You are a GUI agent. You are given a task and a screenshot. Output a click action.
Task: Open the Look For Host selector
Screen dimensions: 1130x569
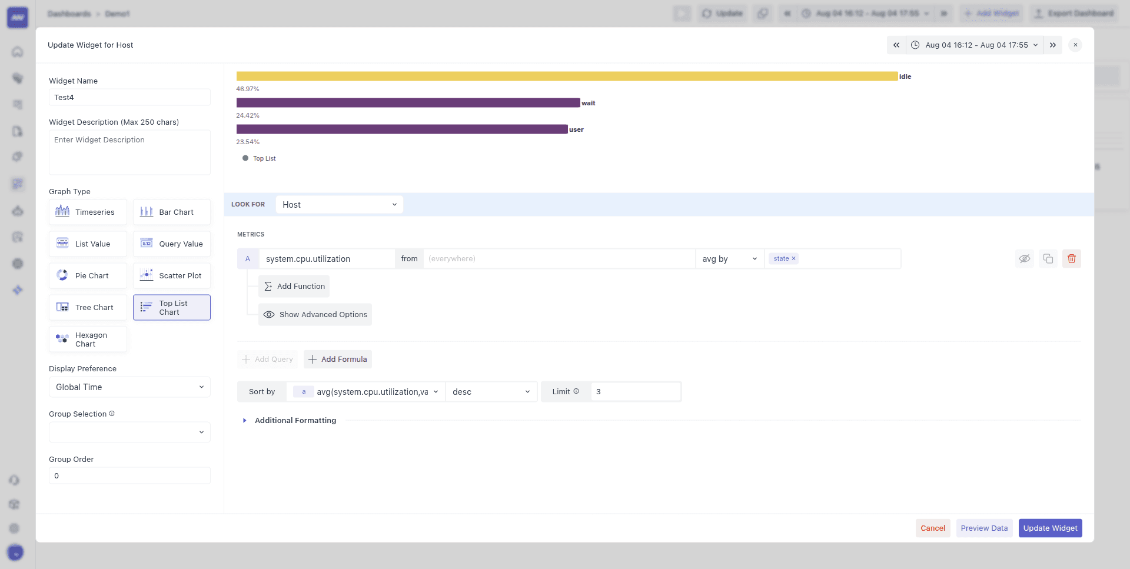point(339,204)
